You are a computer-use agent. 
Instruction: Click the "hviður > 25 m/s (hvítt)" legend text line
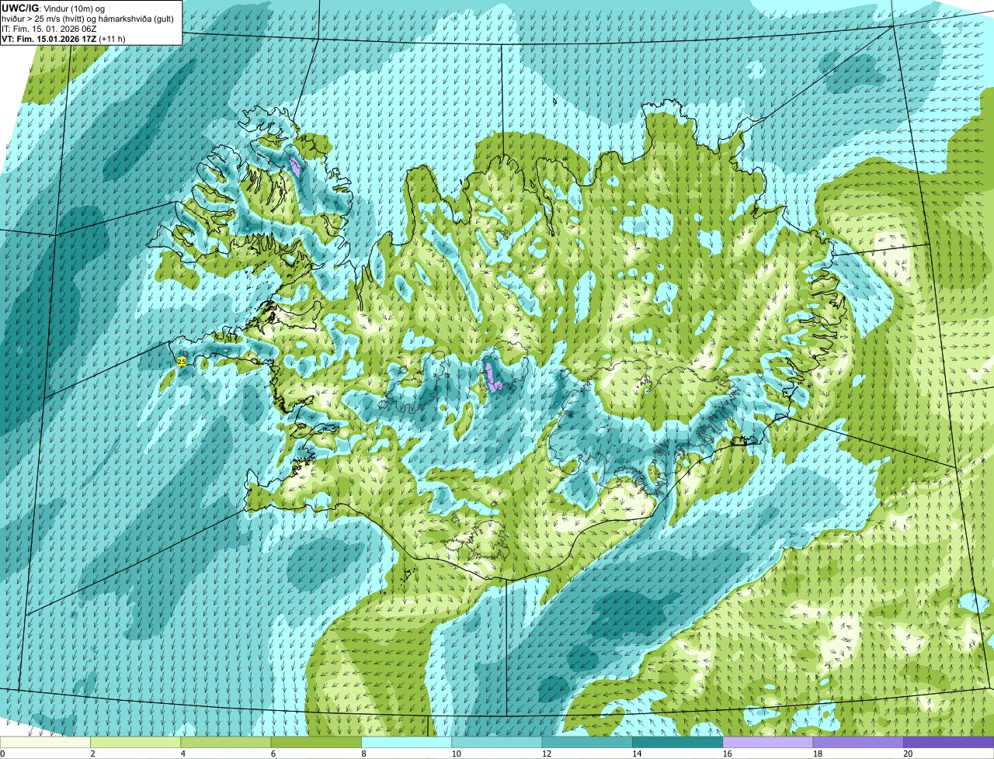87,19
